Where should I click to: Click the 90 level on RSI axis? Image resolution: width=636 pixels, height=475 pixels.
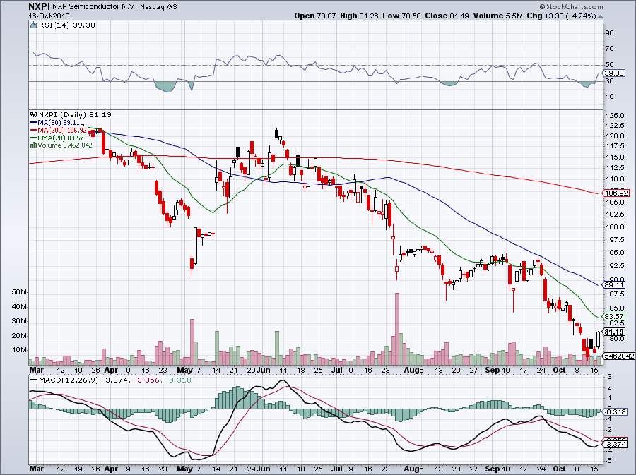point(609,32)
